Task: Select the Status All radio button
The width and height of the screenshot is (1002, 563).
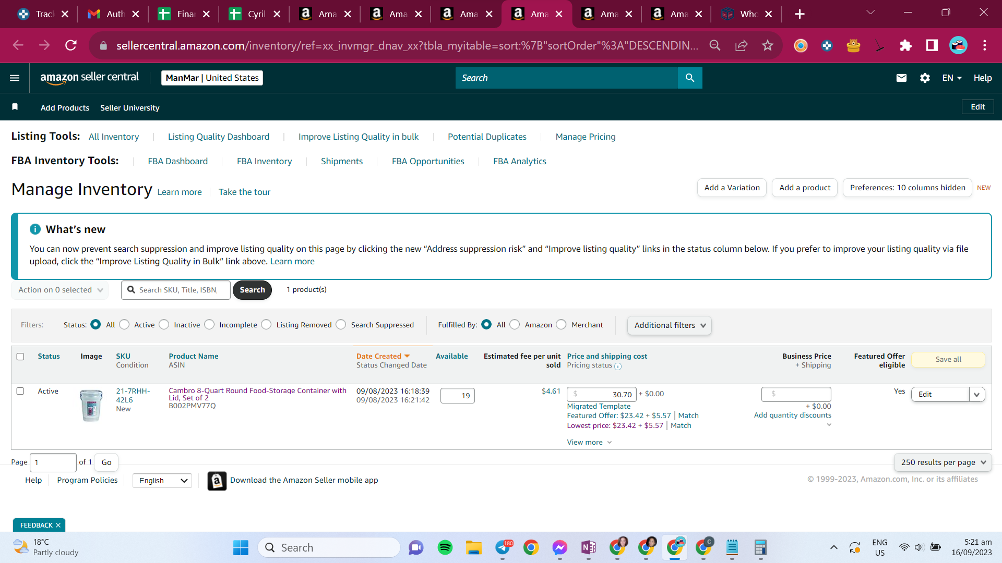Action: [x=96, y=324]
